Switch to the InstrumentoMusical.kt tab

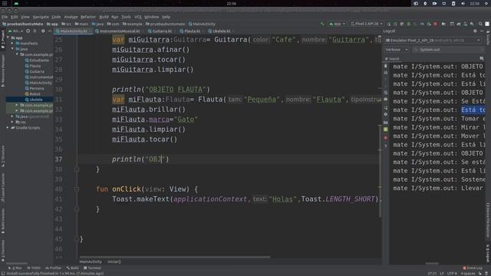120,31
